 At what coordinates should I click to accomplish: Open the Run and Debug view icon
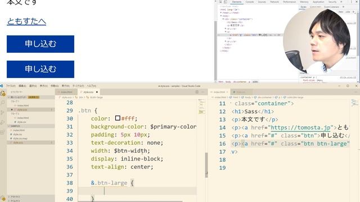click(3, 122)
